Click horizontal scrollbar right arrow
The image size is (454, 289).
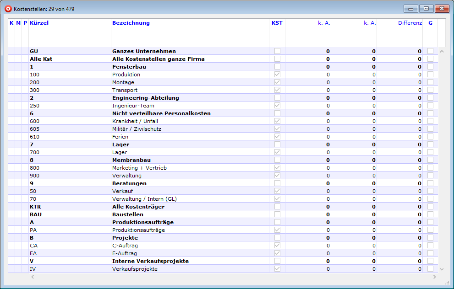pos(434,277)
